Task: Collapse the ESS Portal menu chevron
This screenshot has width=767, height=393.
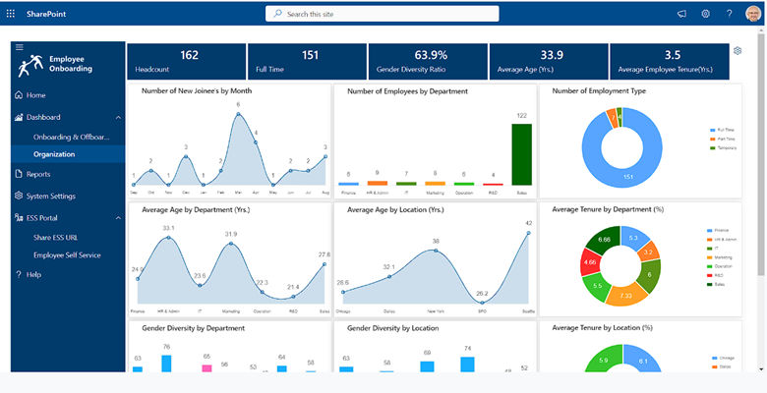Action: (x=118, y=217)
